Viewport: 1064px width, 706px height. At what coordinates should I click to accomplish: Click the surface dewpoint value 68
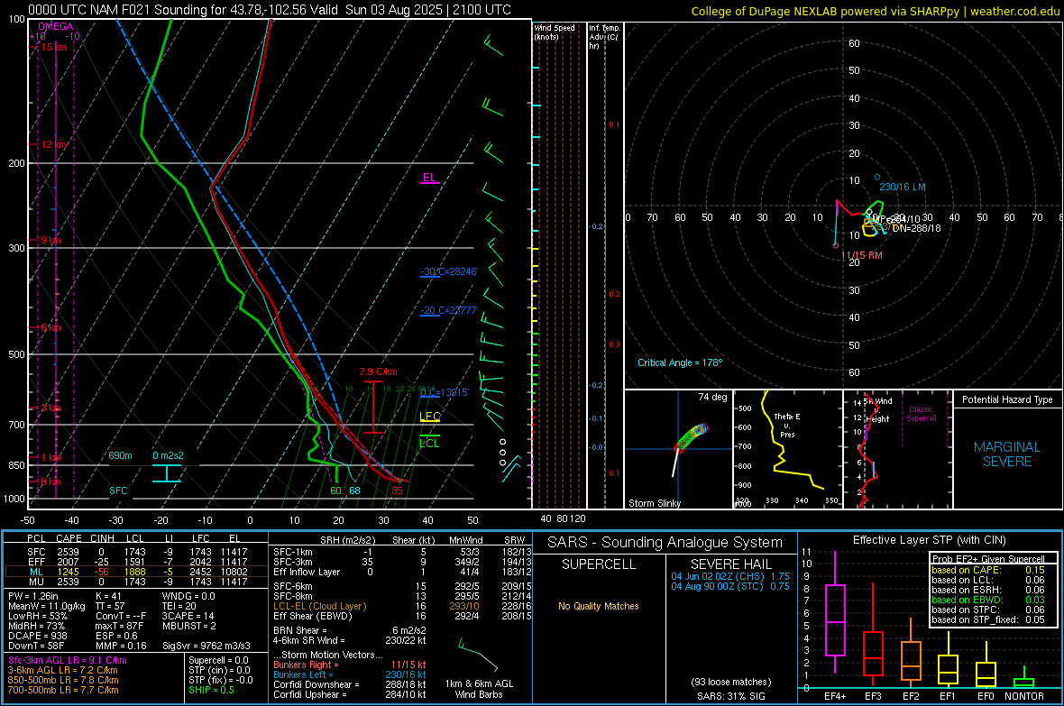pos(354,491)
